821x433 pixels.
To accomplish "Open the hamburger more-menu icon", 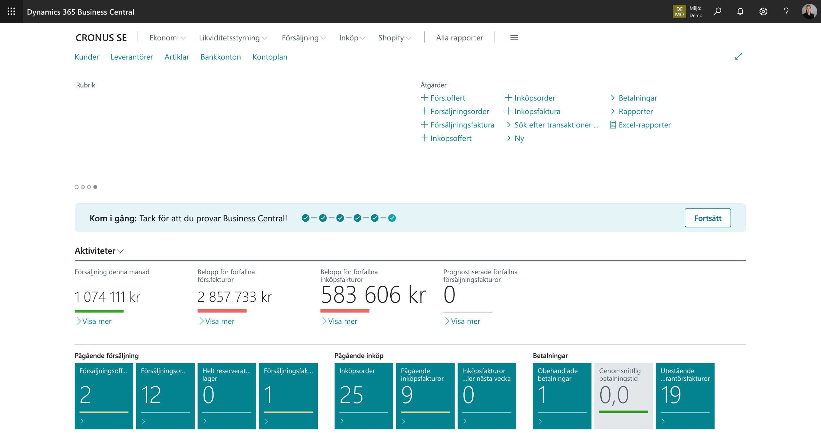I will [514, 38].
